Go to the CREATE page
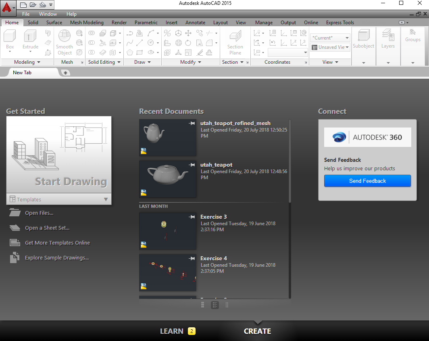The image size is (429, 341). click(258, 331)
